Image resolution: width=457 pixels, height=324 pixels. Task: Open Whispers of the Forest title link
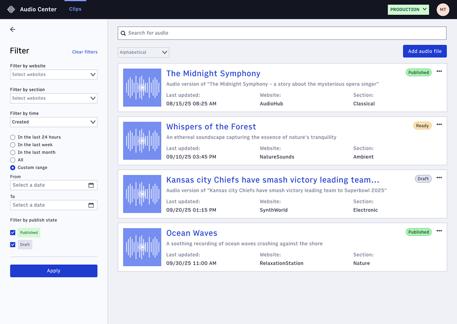pos(211,127)
